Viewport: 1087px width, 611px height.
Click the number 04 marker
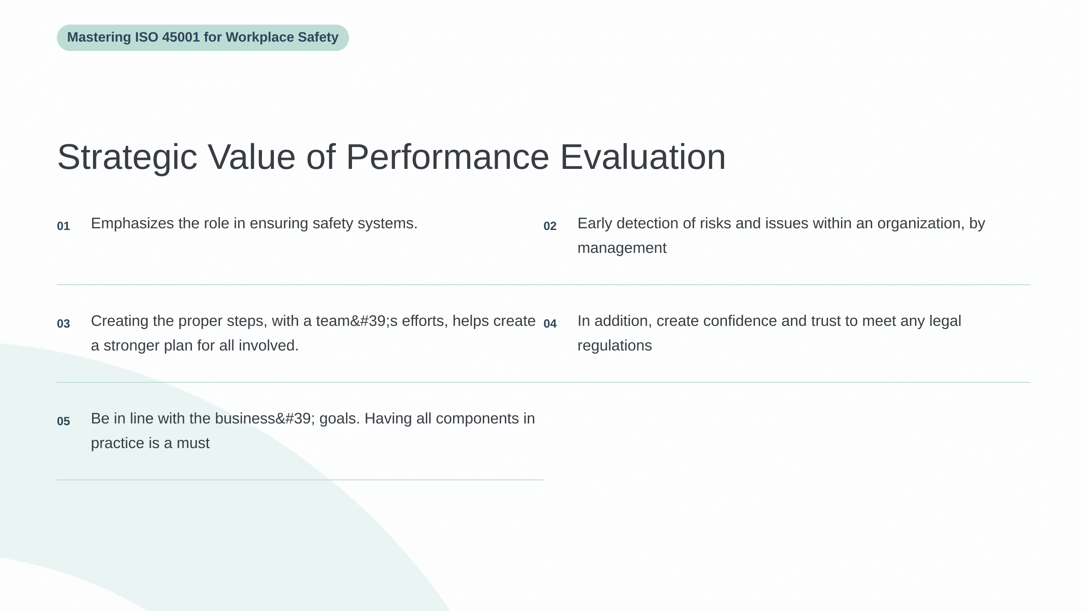coord(550,324)
